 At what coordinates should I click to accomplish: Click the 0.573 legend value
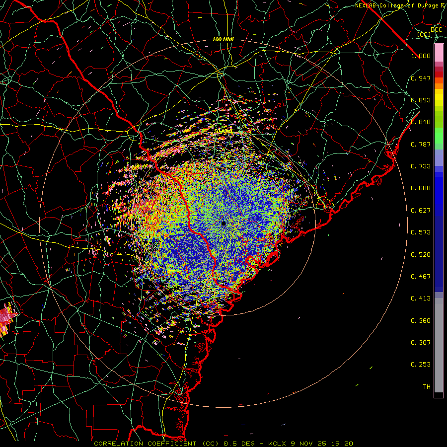[x=421, y=232]
